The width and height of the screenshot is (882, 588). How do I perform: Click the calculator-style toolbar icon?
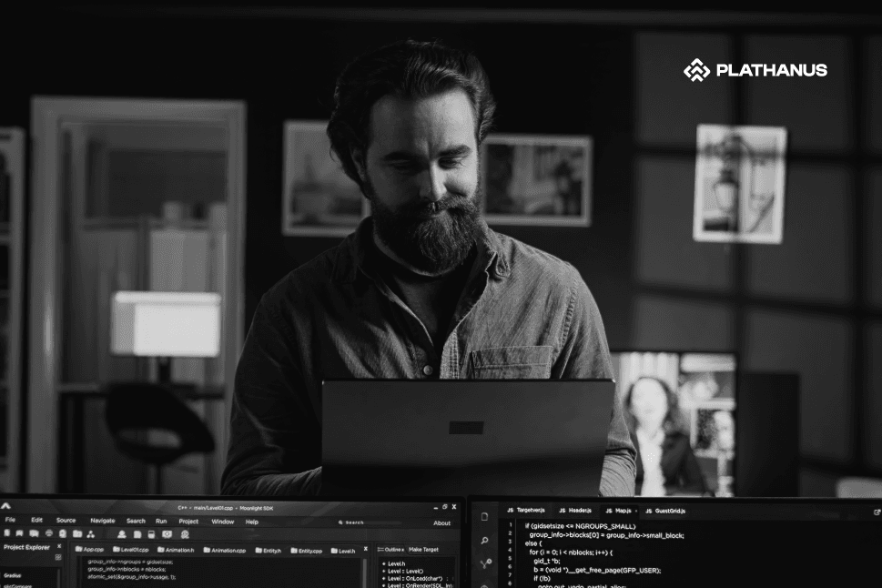click(151, 534)
